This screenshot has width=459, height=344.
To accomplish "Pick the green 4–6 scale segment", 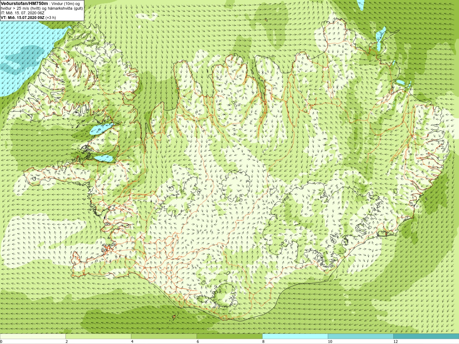I will 164,336.
